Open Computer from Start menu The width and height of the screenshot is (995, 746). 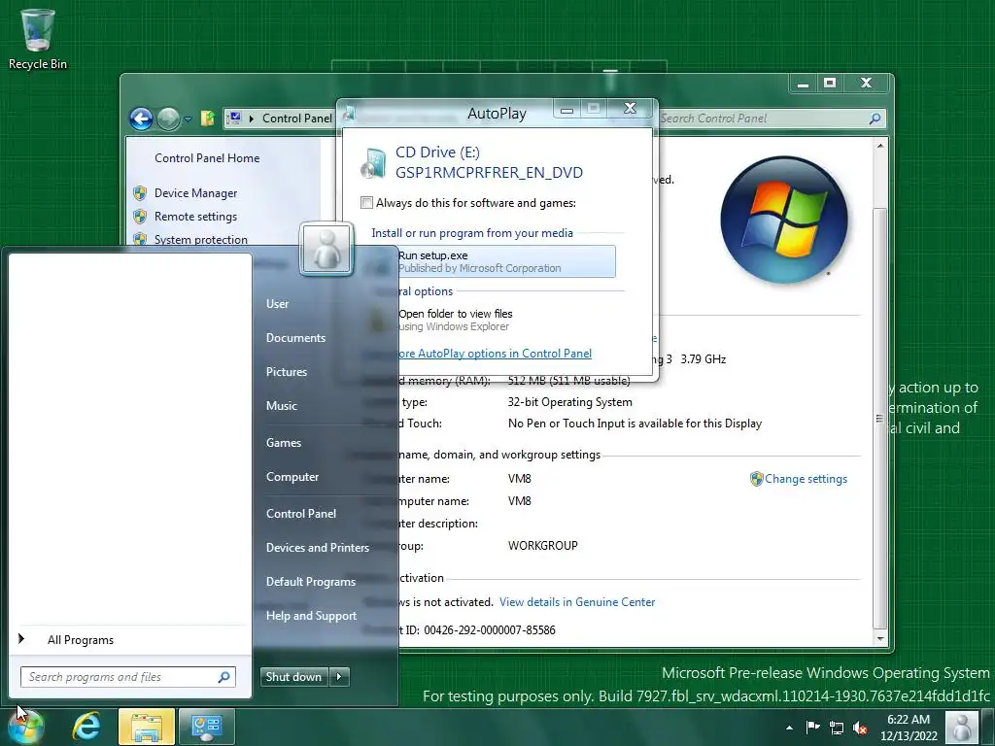(292, 477)
